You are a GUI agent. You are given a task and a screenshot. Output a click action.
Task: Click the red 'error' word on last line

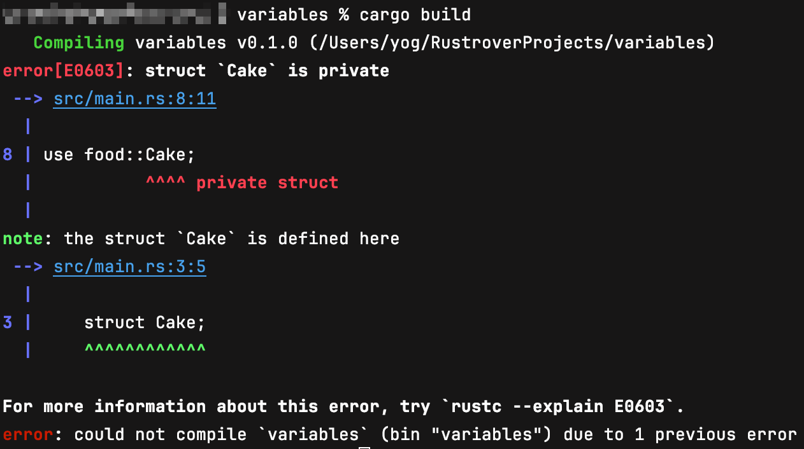coord(28,434)
